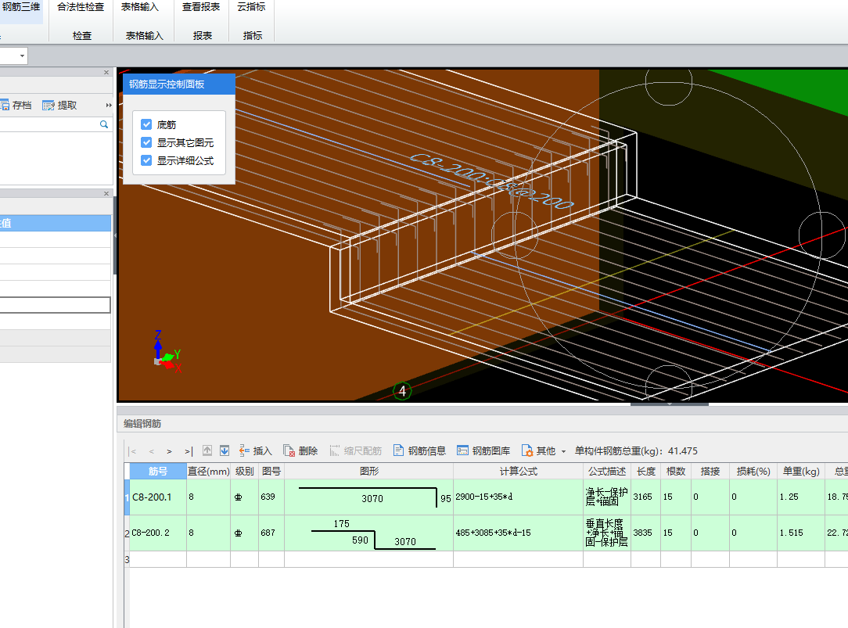
Task: Open the 钢筋三维 view tool
Action: pyautogui.click(x=21, y=8)
